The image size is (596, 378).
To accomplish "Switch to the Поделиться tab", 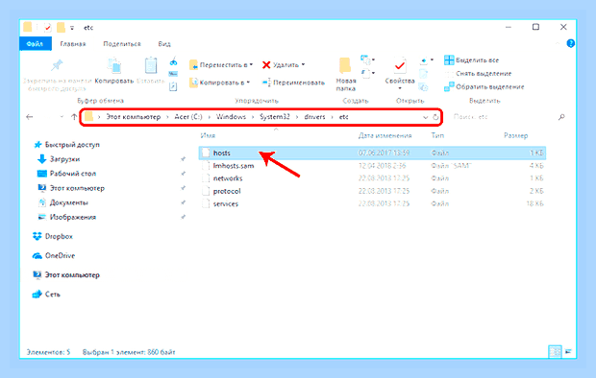I will 122,44.
